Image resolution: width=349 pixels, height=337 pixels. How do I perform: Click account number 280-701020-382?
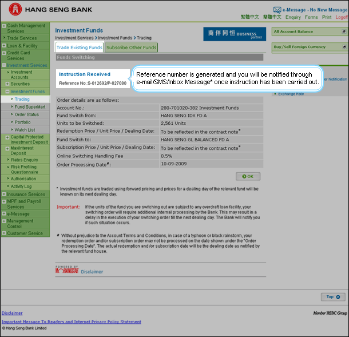coord(179,108)
